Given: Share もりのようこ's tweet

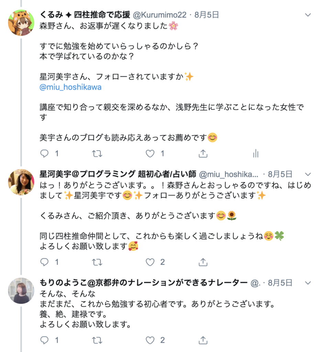Looking at the screenshot, I should (x=203, y=340).
